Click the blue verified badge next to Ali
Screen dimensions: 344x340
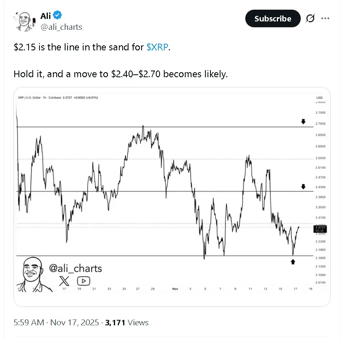coord(57,16)
